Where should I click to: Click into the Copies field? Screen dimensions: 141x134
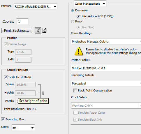click(x=22, y=22)
